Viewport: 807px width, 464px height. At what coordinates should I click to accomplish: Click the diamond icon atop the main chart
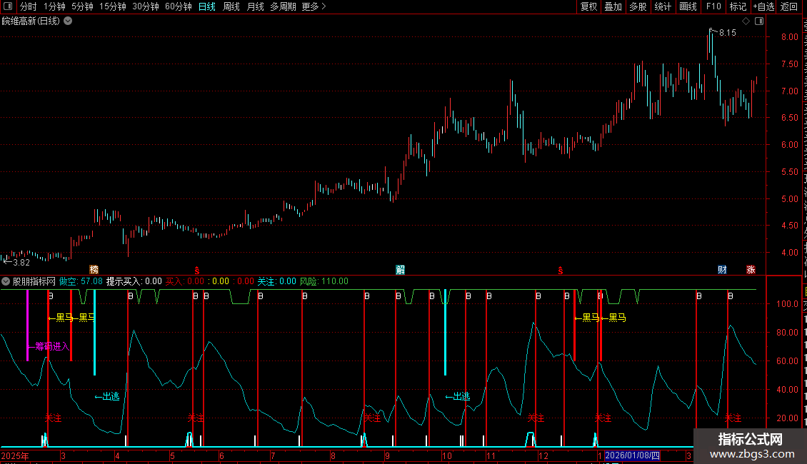click(746, 21)
